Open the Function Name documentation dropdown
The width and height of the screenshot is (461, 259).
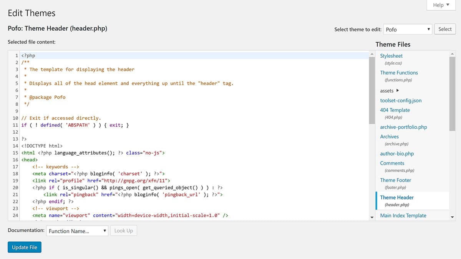[x=78, y=231]
